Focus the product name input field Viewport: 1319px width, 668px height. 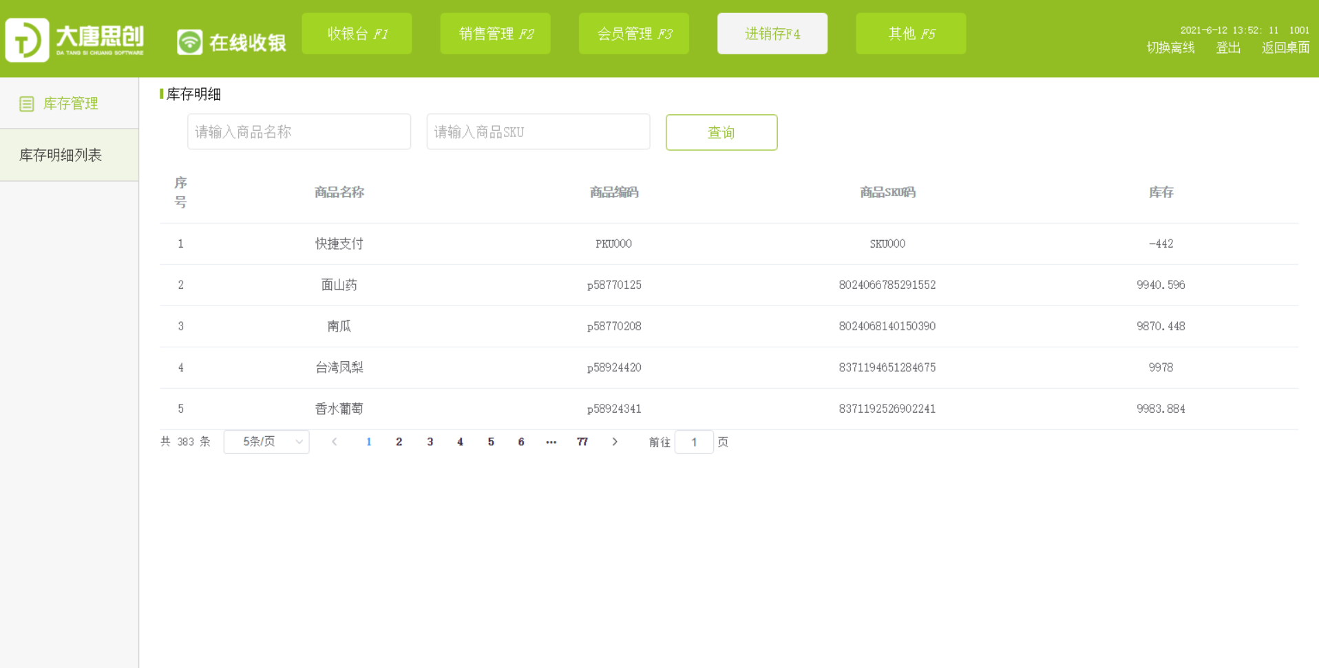tap(299, 131)
